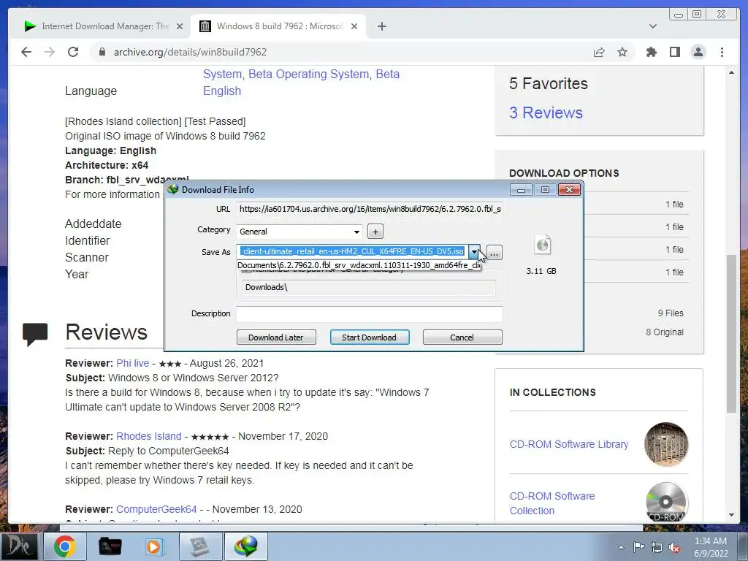748x561 pixels.
Task: Add a new category with the plus button
Action: (x=375, y=232)
